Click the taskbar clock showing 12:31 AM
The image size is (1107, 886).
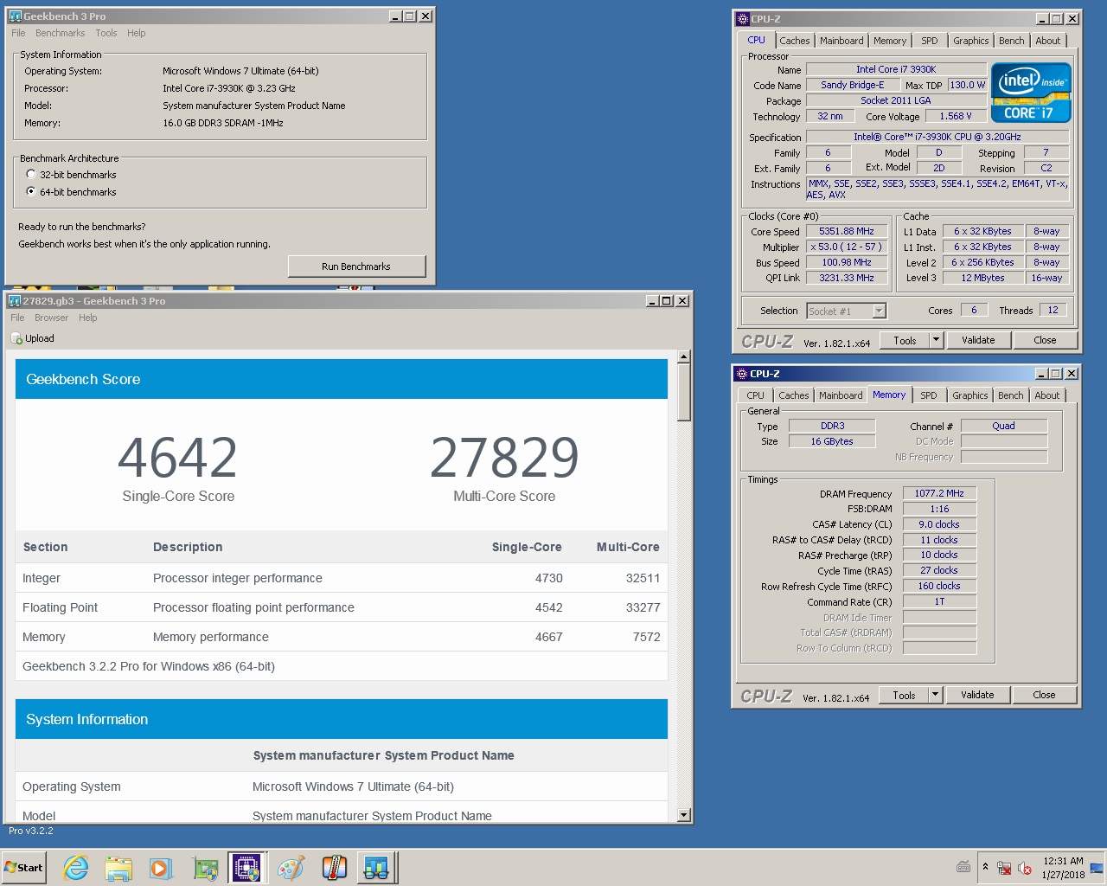[1063, 868]
